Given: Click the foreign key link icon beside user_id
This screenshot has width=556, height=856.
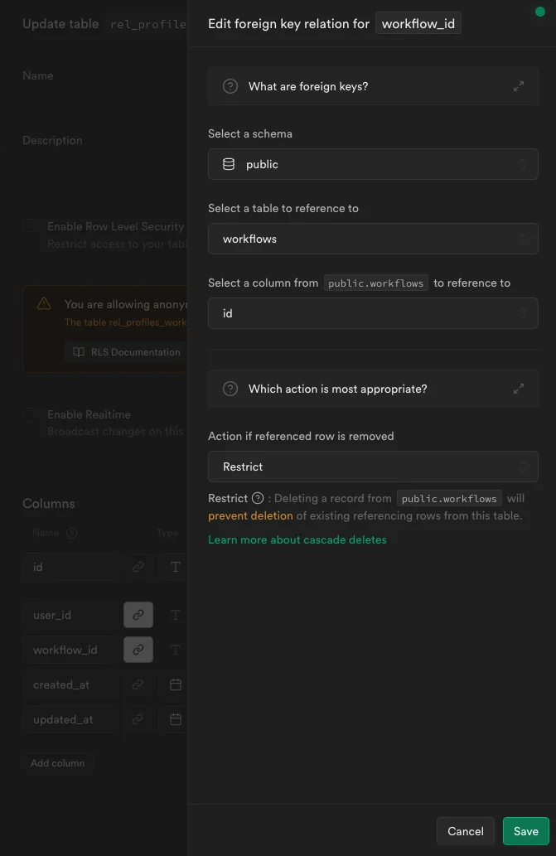Looking at the screenshot, I should [138, 615].
